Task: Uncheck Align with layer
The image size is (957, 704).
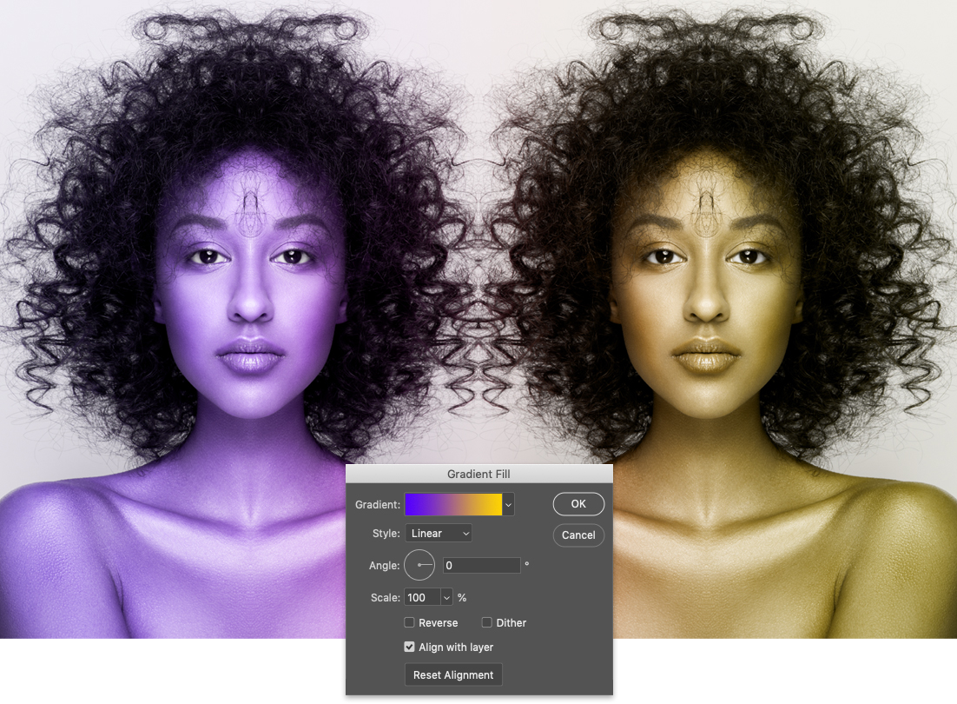Action: coord(409,647)
